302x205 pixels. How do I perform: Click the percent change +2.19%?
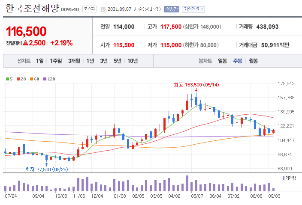click(61, 43)
